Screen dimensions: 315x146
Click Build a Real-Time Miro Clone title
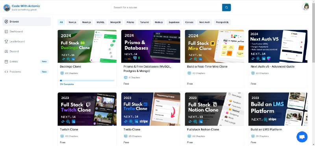coord(207,67)
